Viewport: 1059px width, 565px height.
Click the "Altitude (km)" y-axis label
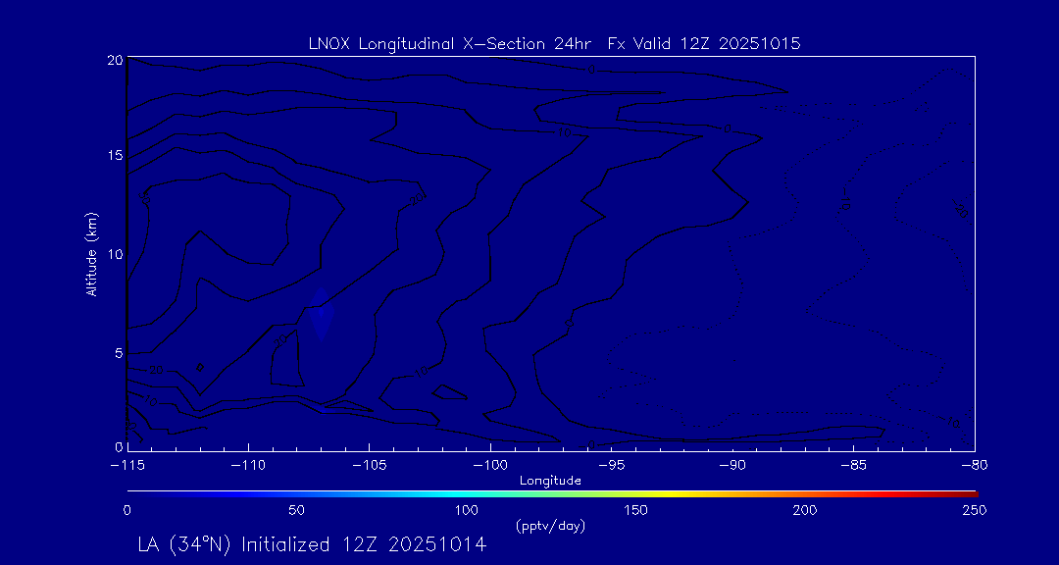91,254
